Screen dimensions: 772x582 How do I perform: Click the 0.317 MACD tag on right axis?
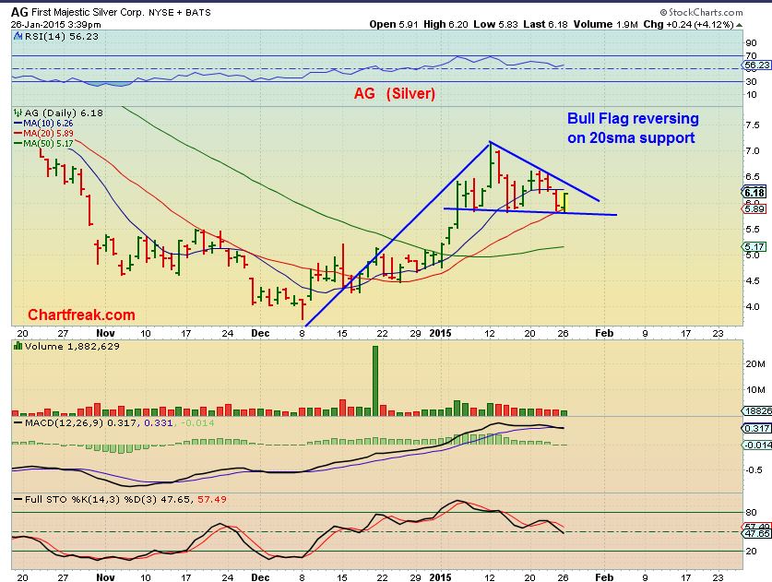[756, 428]
